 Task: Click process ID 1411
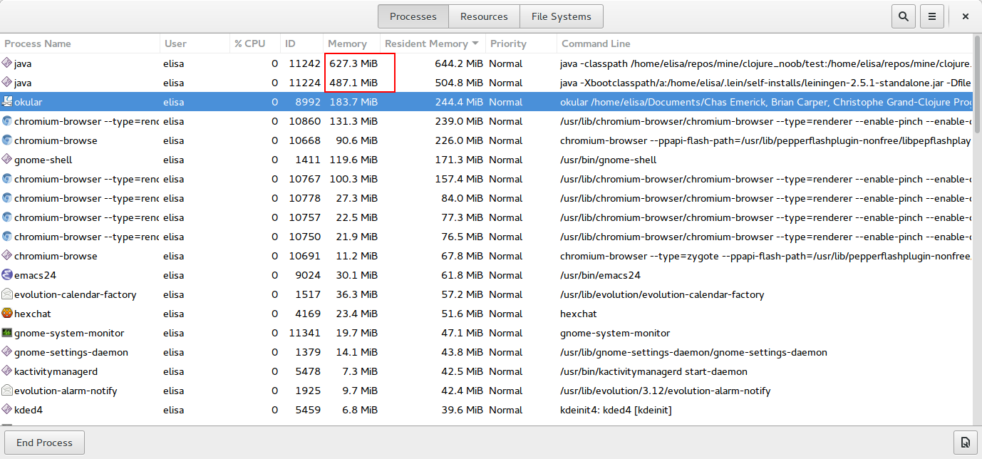[309, 160]
